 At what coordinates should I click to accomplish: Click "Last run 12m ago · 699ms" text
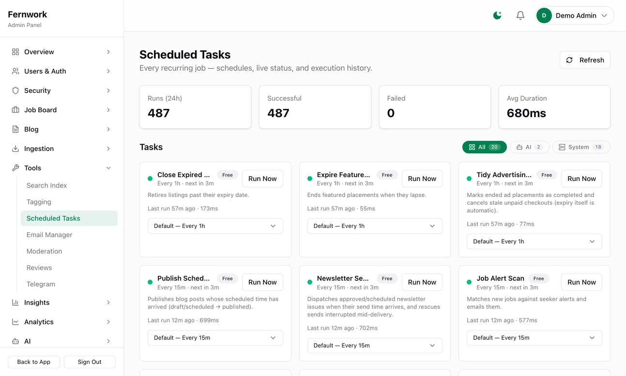point(183,320)
